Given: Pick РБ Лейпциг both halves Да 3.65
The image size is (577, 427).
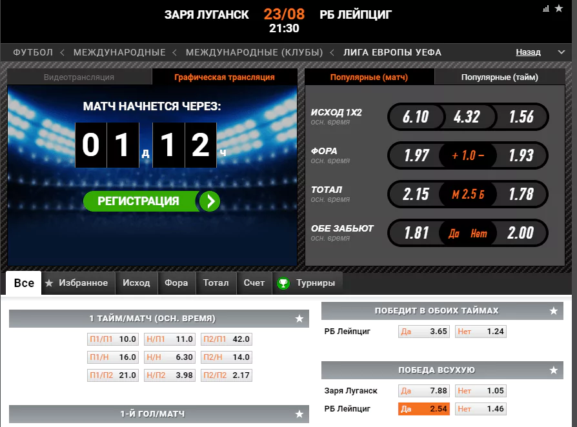Looking at the screenshot, I should pyautogui.click(x=424, y=332).
